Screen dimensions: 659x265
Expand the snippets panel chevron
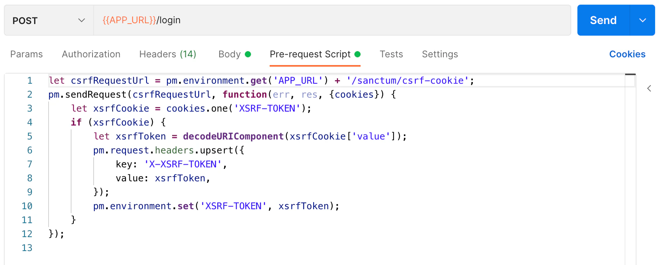tap(649, 88)
